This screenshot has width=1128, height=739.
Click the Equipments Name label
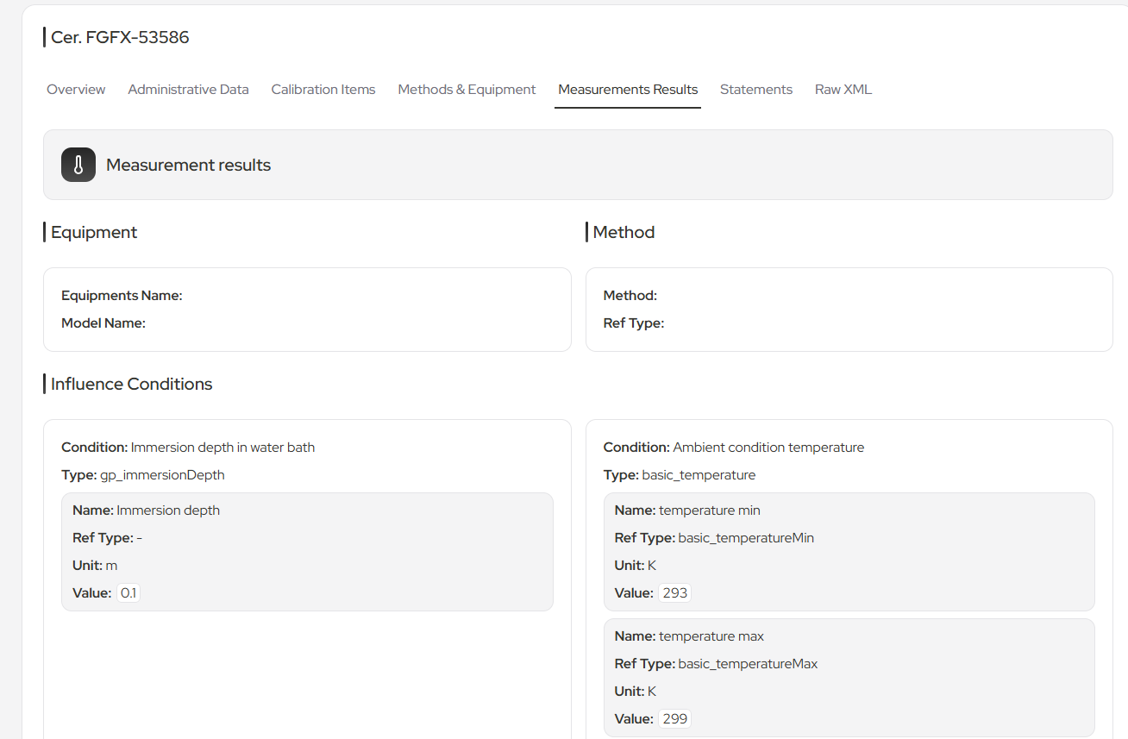122,295
